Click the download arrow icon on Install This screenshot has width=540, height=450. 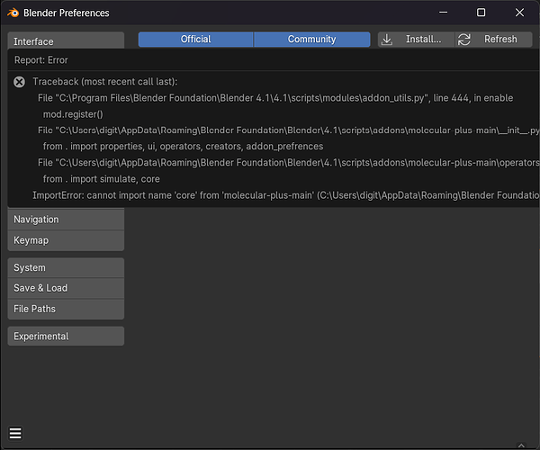[x=387, y=40]
